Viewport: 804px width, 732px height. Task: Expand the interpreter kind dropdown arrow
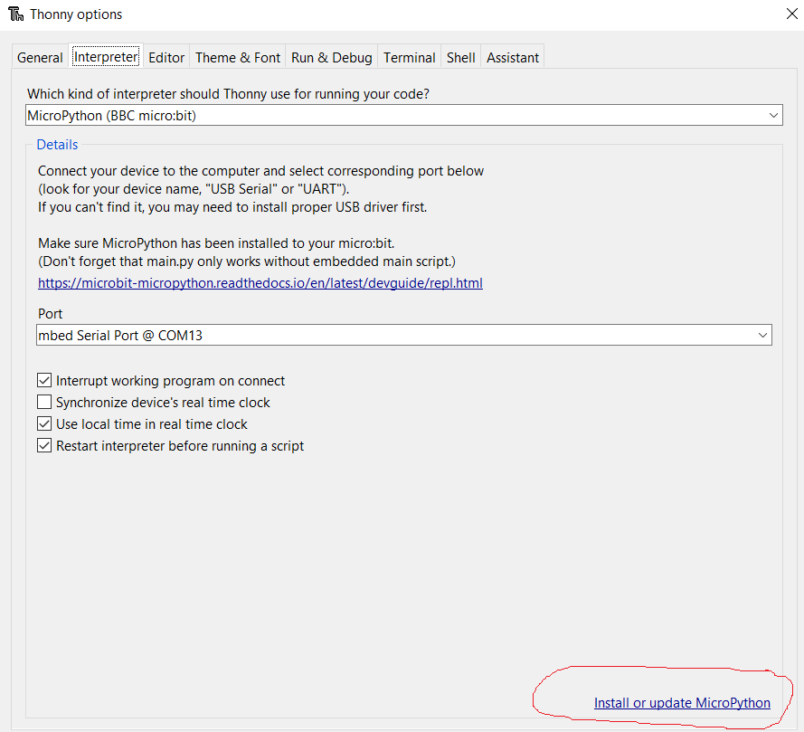tap(773, 116)
